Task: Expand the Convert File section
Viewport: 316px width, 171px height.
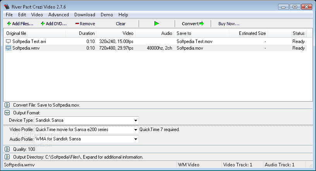Action: [x=7, y=105]
